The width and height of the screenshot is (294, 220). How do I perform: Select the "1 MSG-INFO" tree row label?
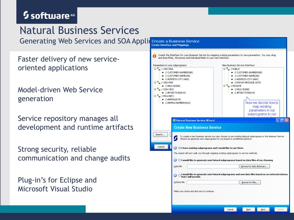pyautogui.click(x=168, y=96)
